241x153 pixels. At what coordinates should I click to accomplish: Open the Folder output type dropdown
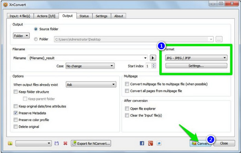[21, 36]
